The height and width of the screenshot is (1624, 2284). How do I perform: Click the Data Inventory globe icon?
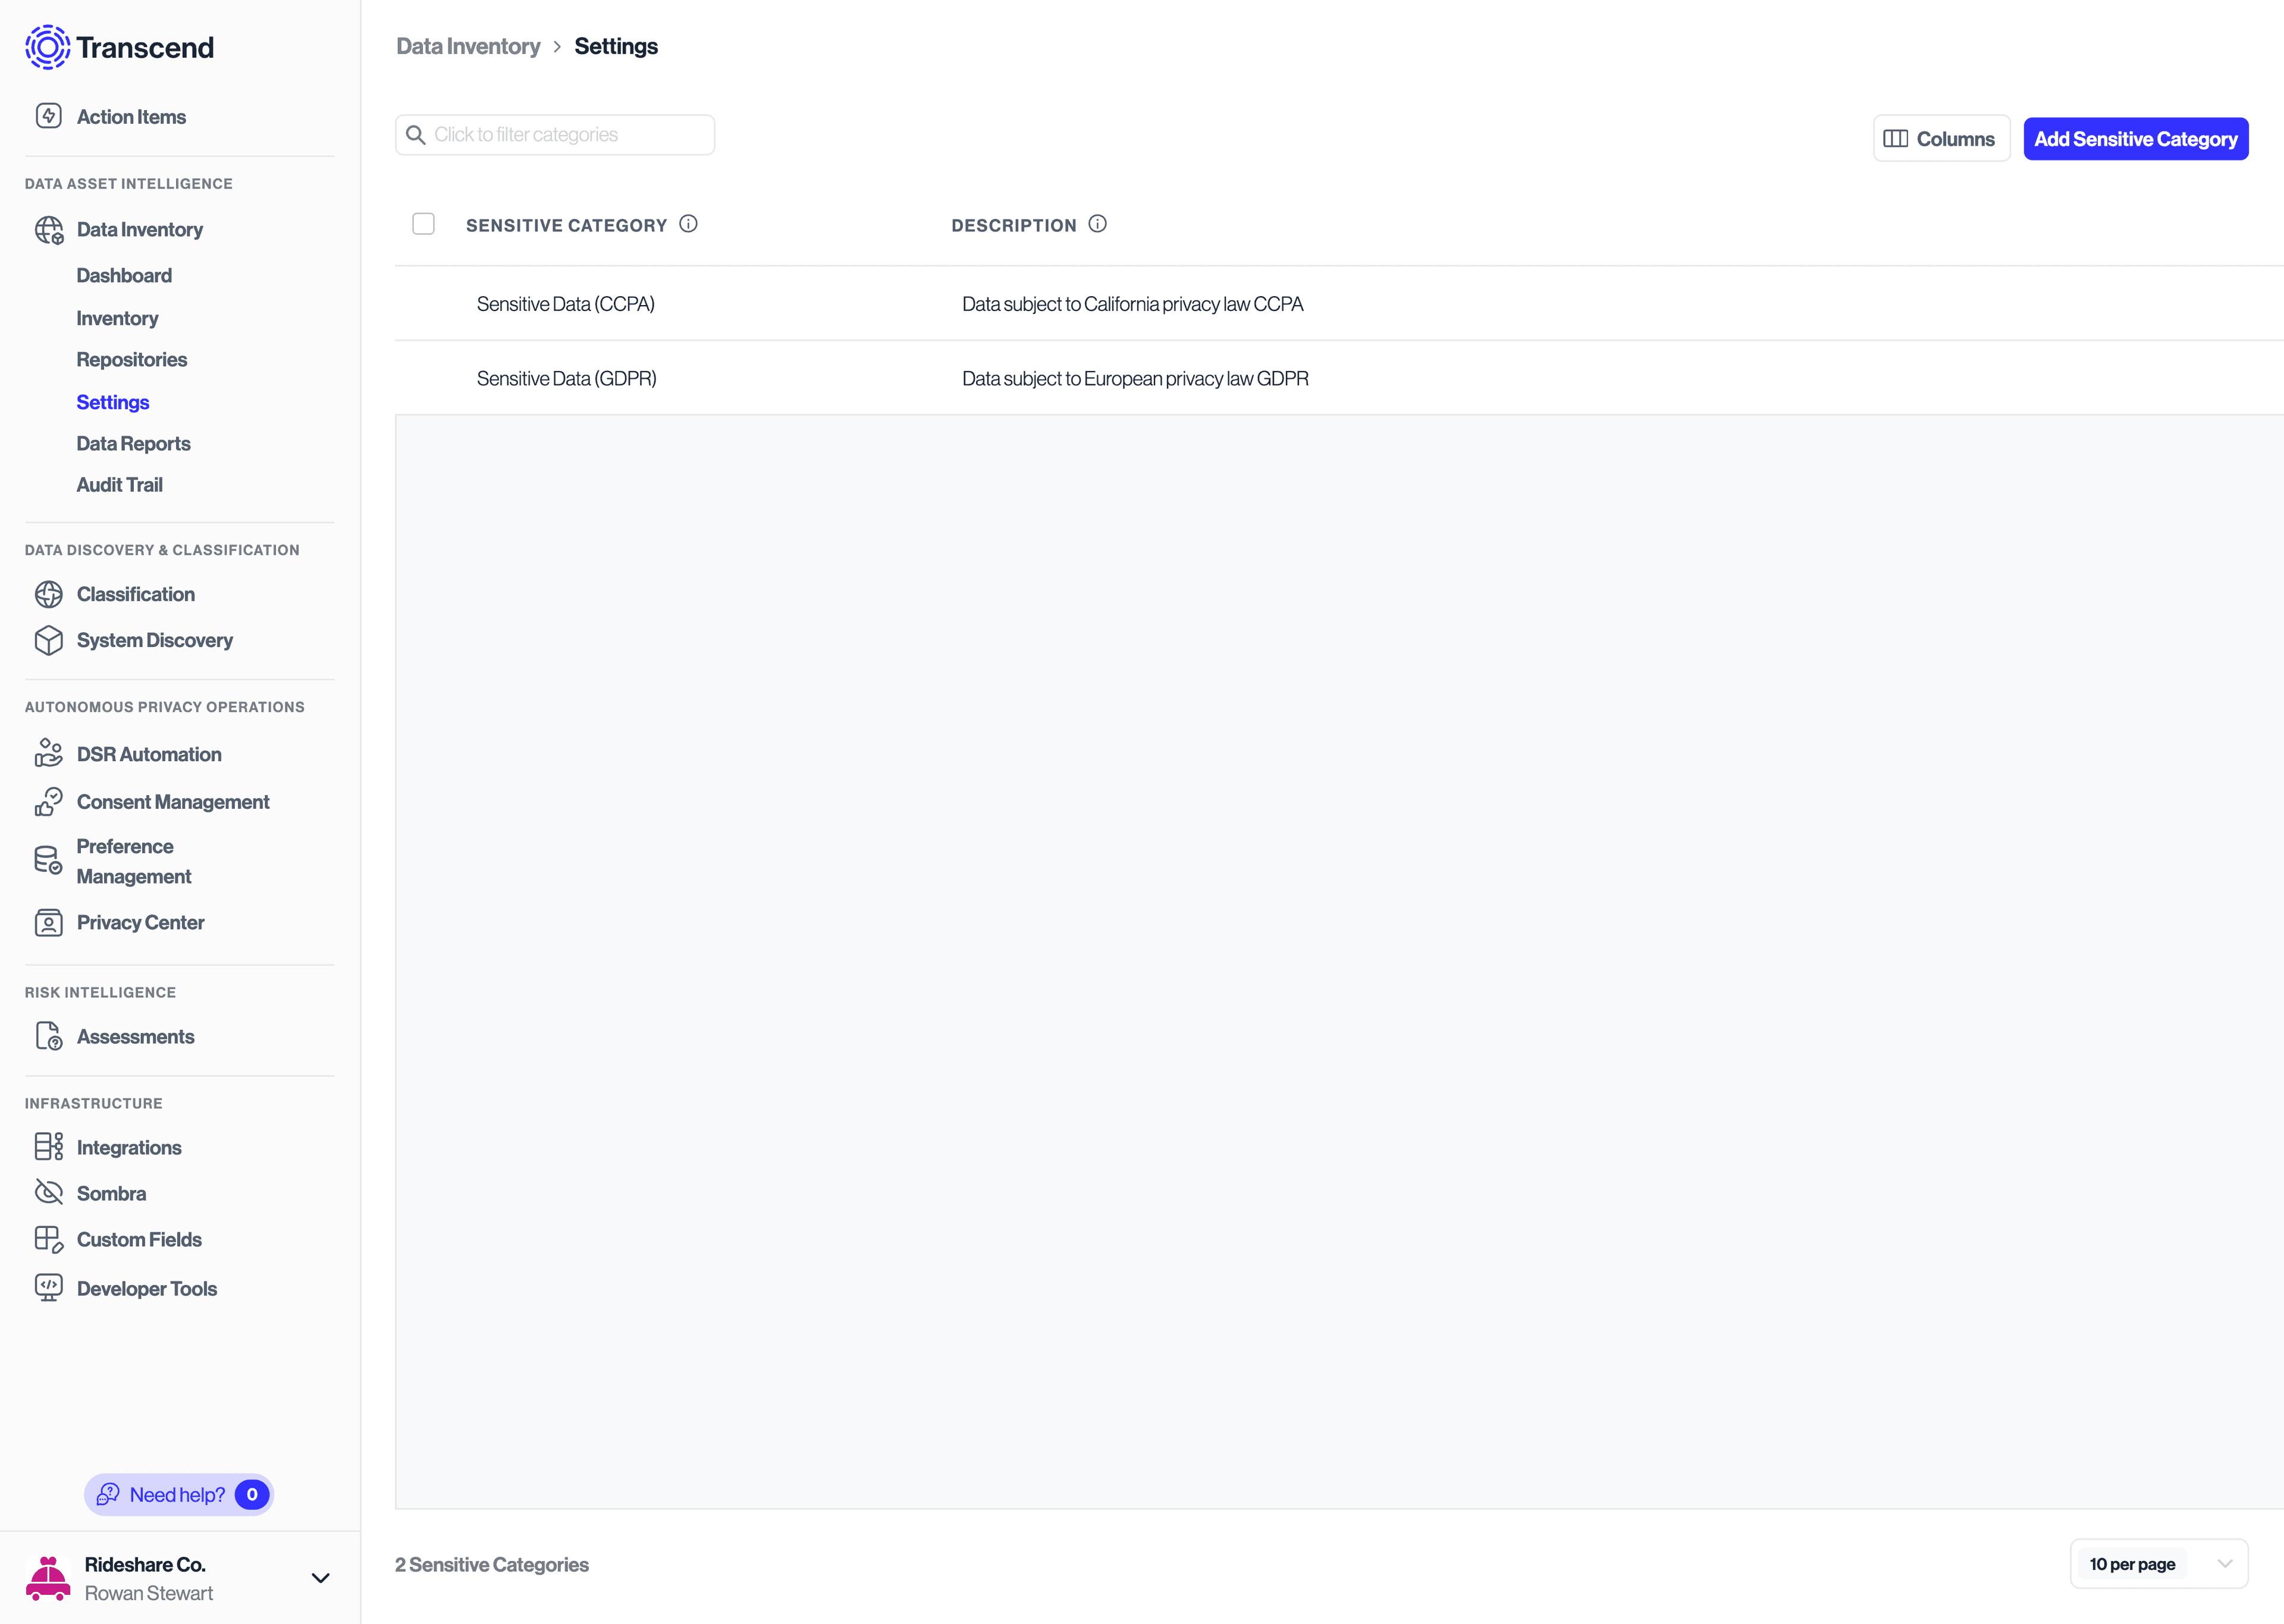click(x=49, y=229)
